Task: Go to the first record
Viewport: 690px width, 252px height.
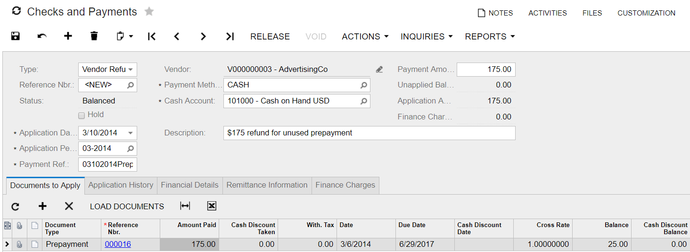Action: coord(152,36)
